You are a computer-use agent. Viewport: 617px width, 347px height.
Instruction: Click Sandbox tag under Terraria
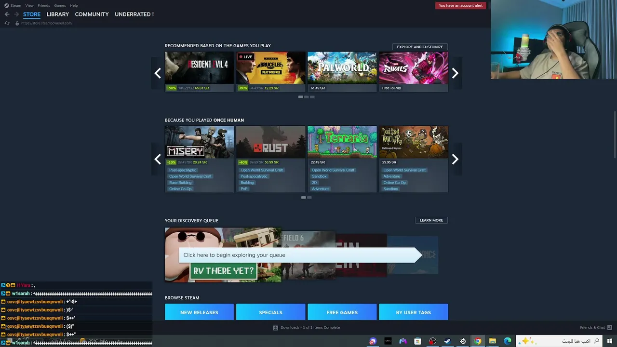319,176
